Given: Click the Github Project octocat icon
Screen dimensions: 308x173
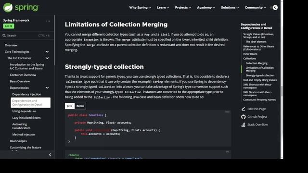Looking at the screenshot, I should [244, 117].
